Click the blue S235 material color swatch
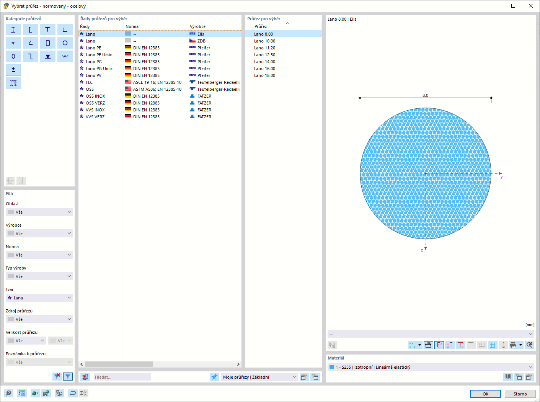This screenshot has width=540, height=402. click(x=331, y=367)
